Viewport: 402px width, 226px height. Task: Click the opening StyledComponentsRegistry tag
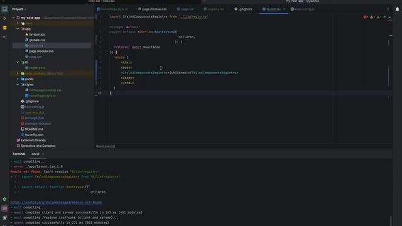145,73
